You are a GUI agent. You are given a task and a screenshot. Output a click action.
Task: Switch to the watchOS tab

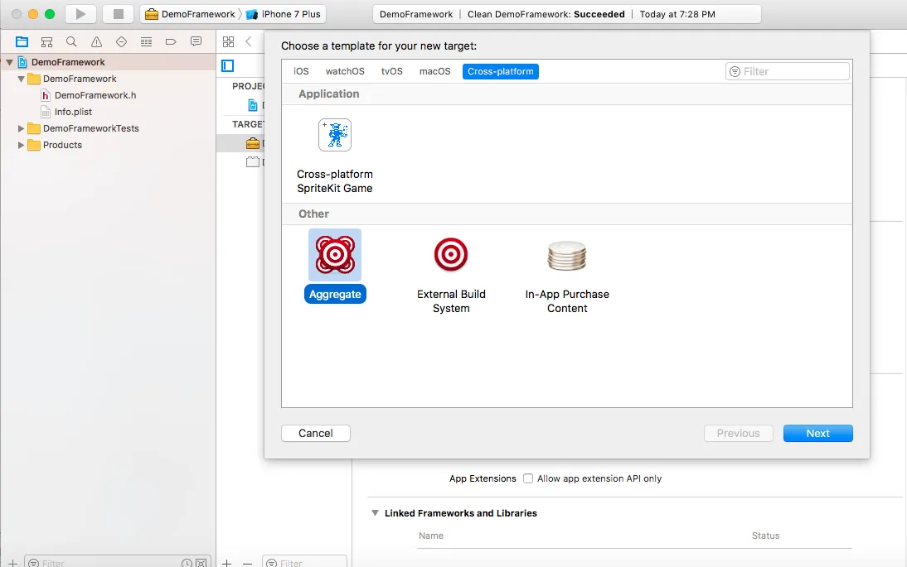(x=345, y=71)
